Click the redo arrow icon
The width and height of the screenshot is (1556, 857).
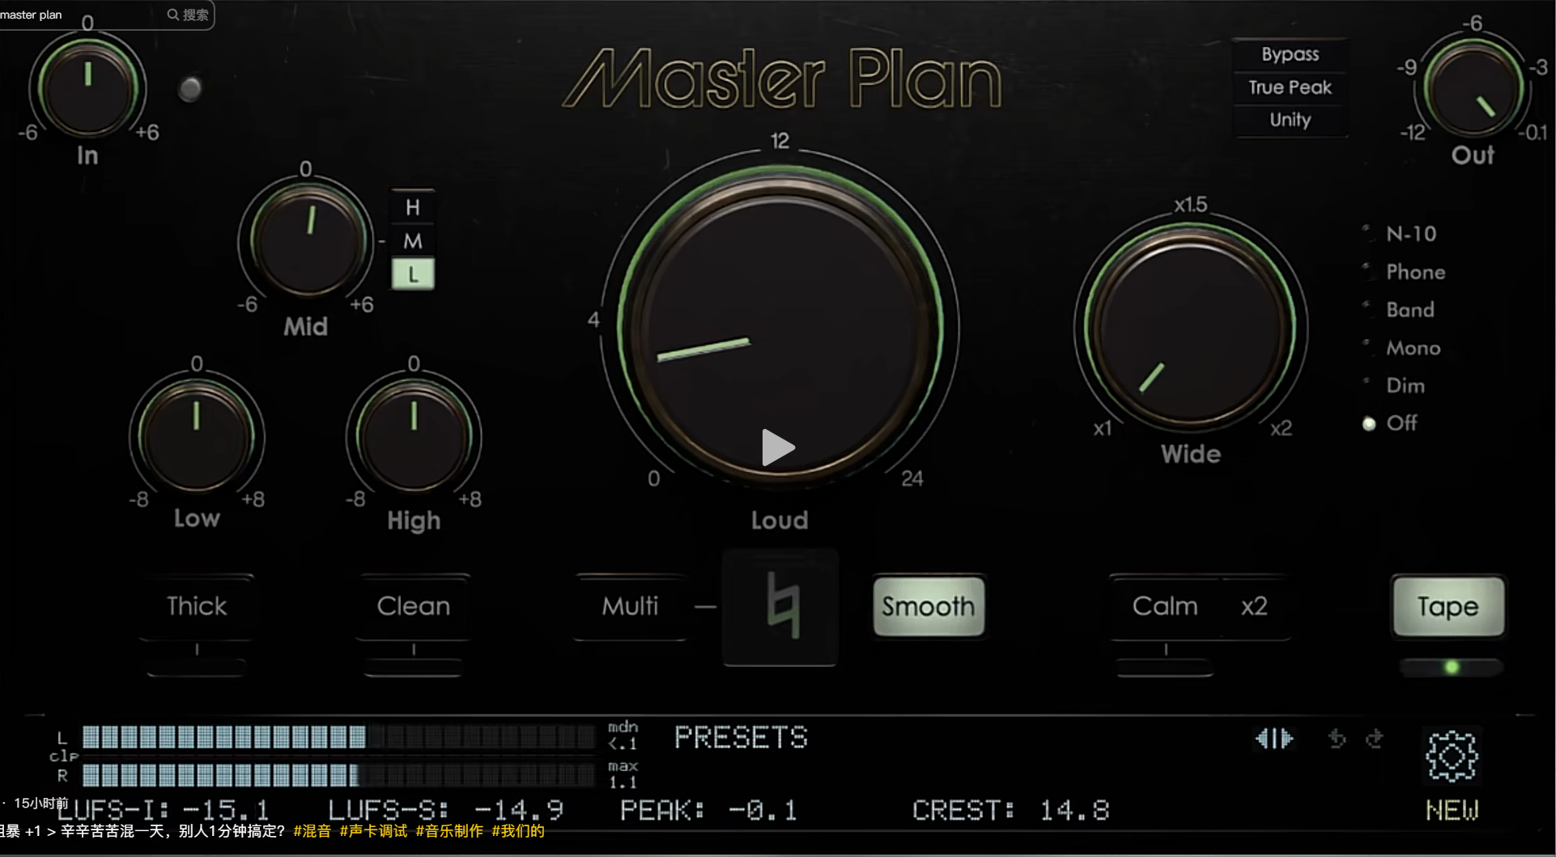pos(1374,738)
